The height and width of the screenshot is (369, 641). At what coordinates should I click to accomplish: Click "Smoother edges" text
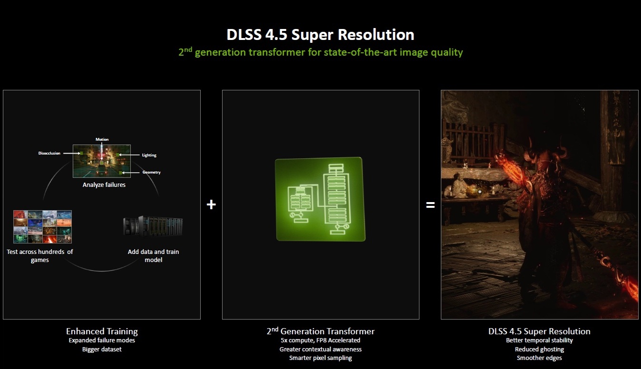pos(539,358)
